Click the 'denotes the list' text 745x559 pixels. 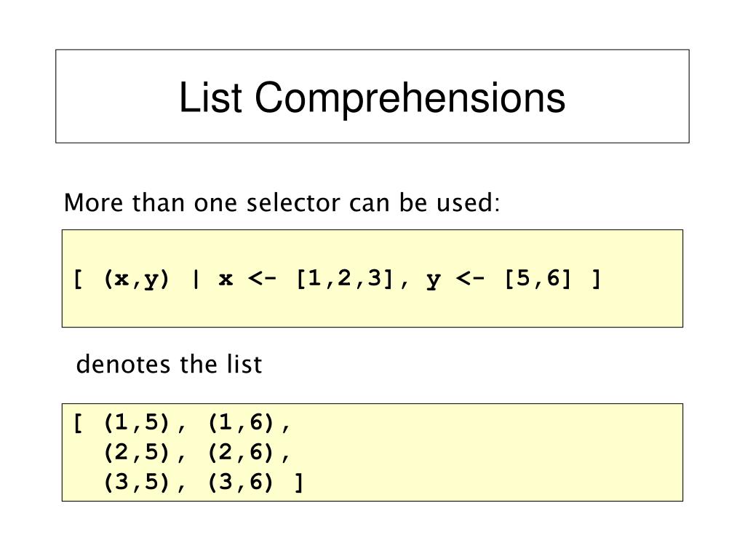[x=169, y=365]
